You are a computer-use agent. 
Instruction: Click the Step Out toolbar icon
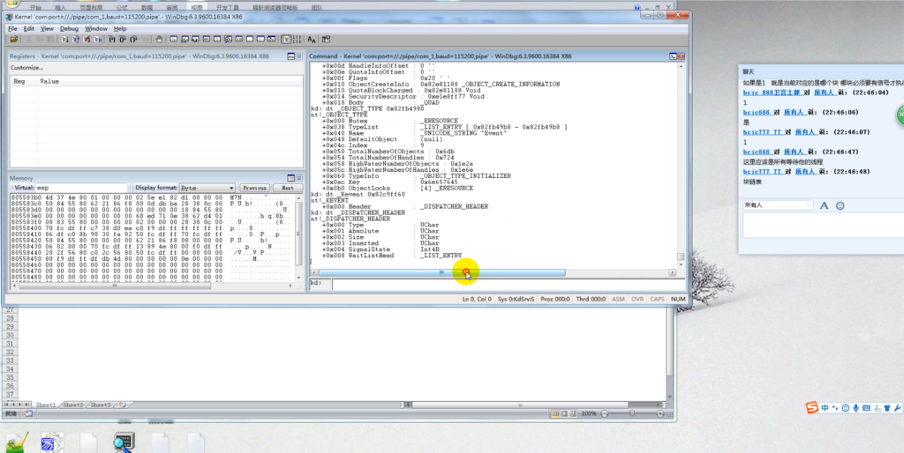tap(133, 39)
